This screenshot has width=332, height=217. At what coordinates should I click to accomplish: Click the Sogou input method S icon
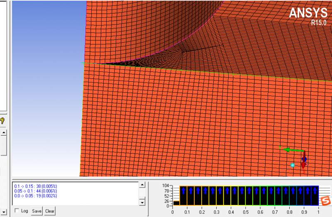(x=326, y=200)
